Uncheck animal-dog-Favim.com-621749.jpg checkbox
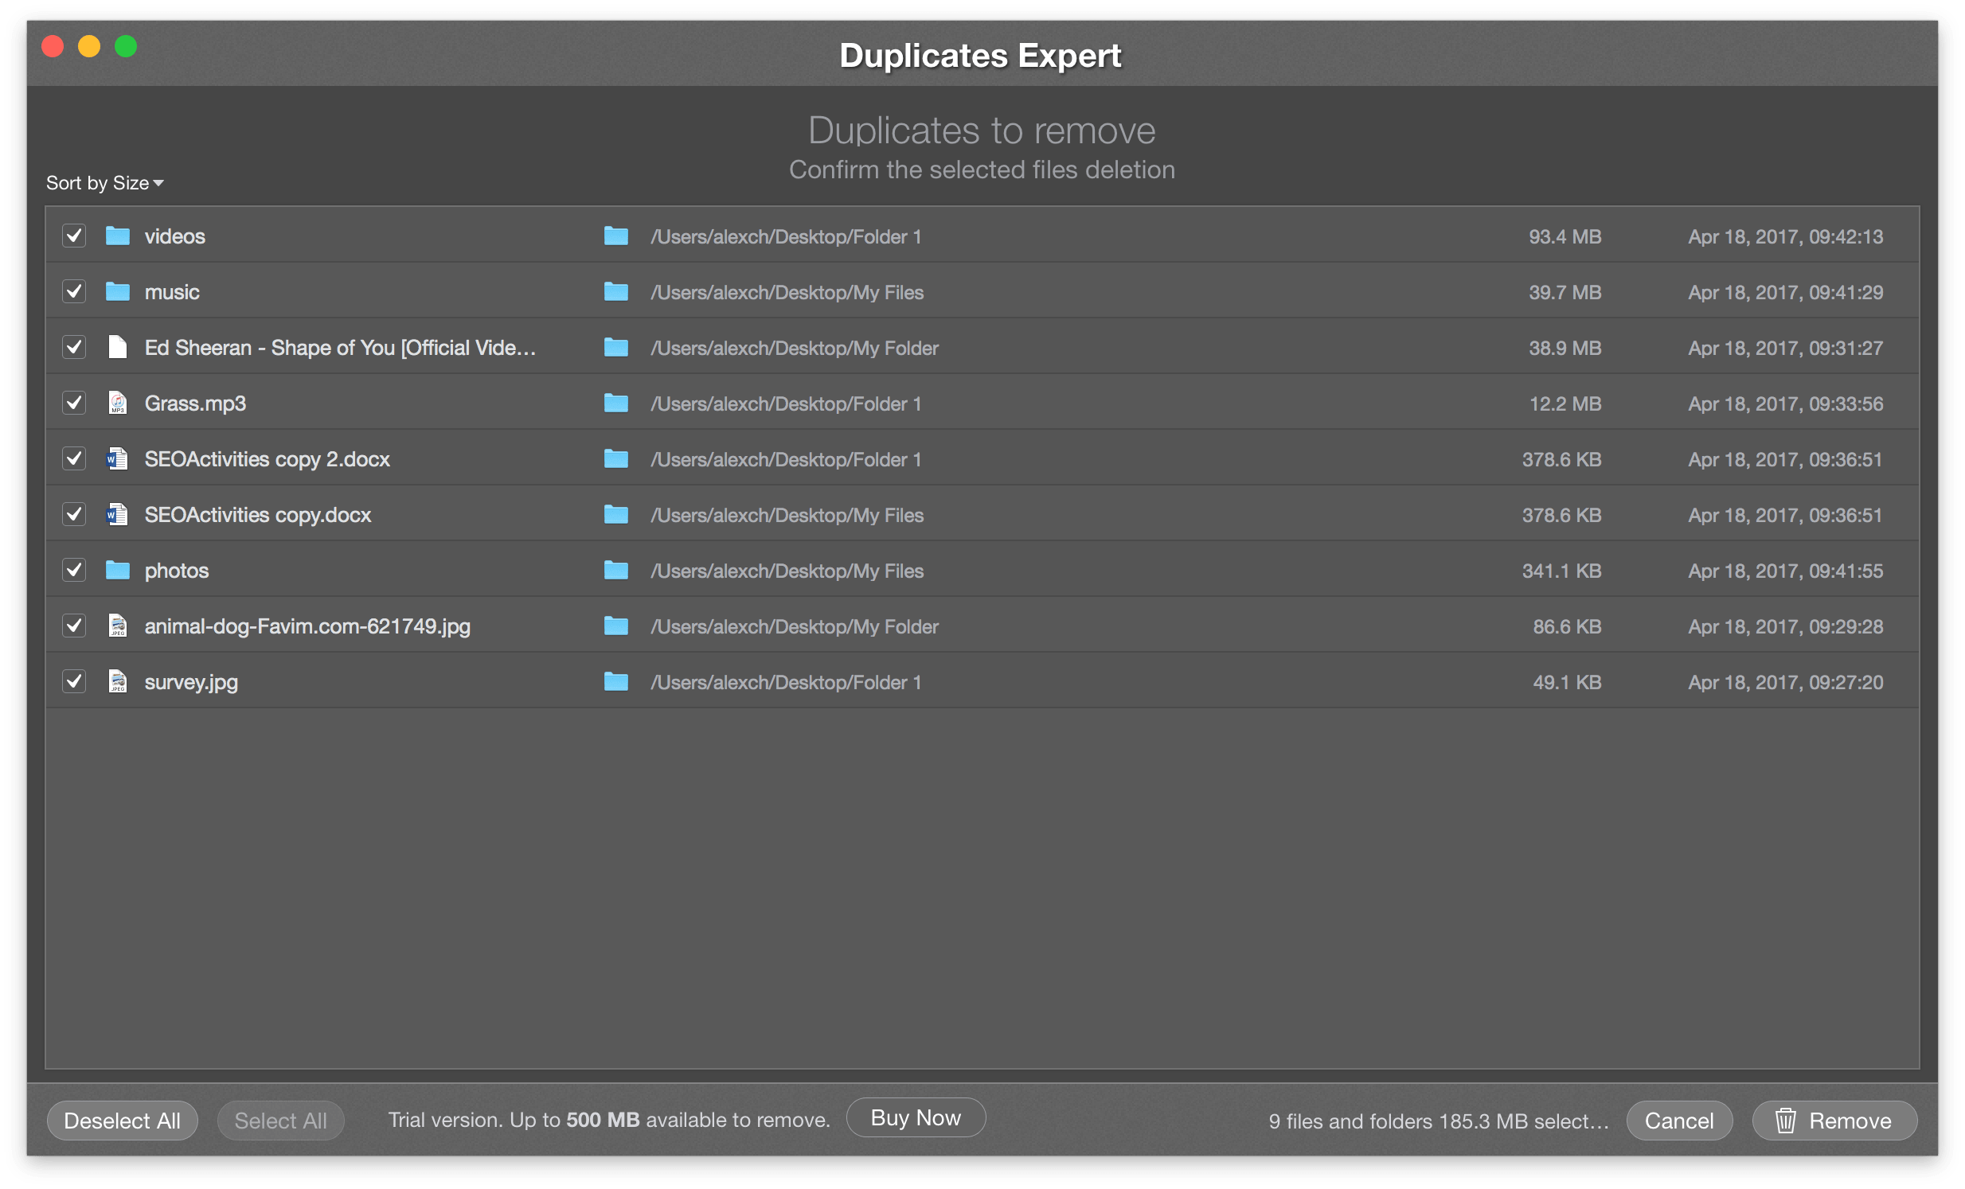The image size is (1965, 1189). coord(74,626)
